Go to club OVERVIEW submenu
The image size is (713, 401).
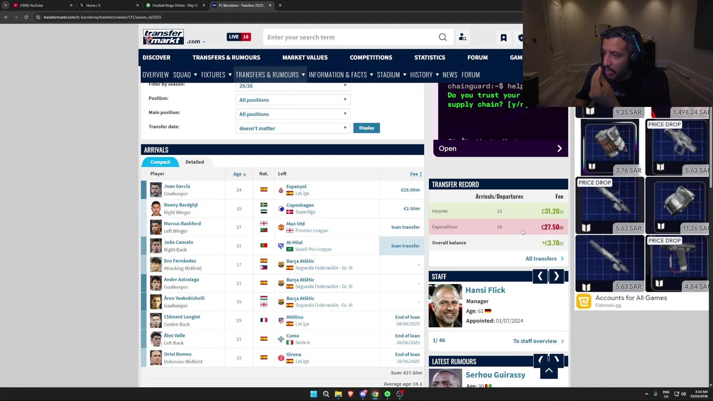pos(155,75)
